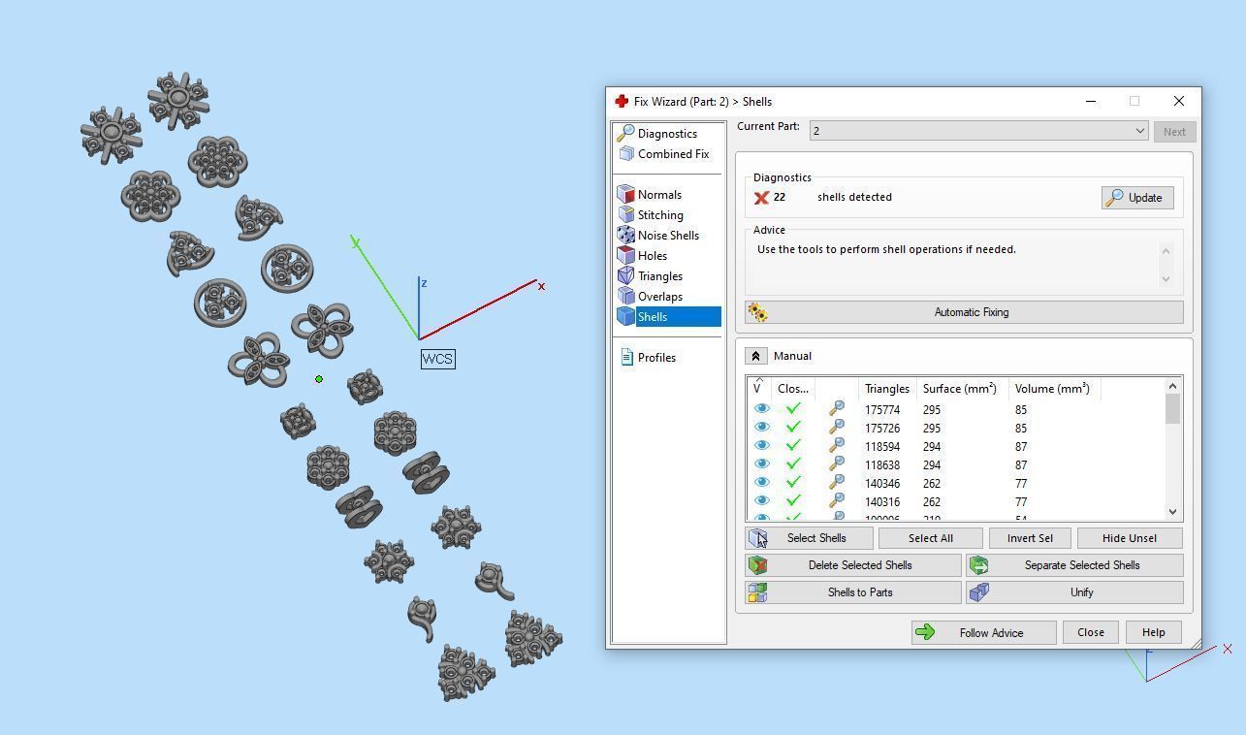Zoom to shell with 140346 triangles

pyautogui.click(x=836, y=483)
